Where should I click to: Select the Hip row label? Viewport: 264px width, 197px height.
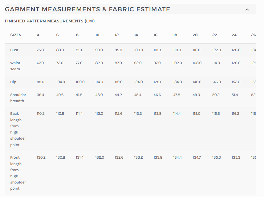click(x=13, y=82)
